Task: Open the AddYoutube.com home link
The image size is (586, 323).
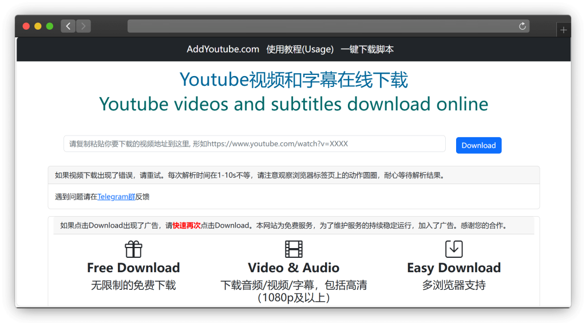Action: pos(223,49)
